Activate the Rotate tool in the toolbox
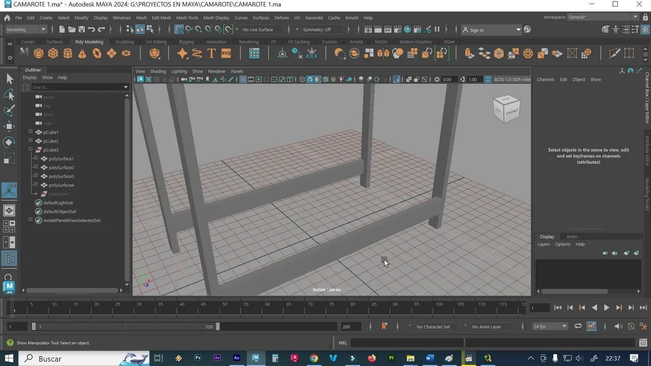 pos(9,142)
